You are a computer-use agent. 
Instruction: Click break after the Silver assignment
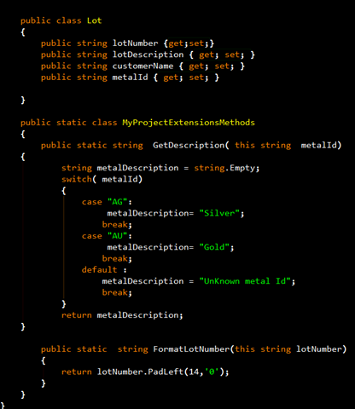(x=115, y=225)
